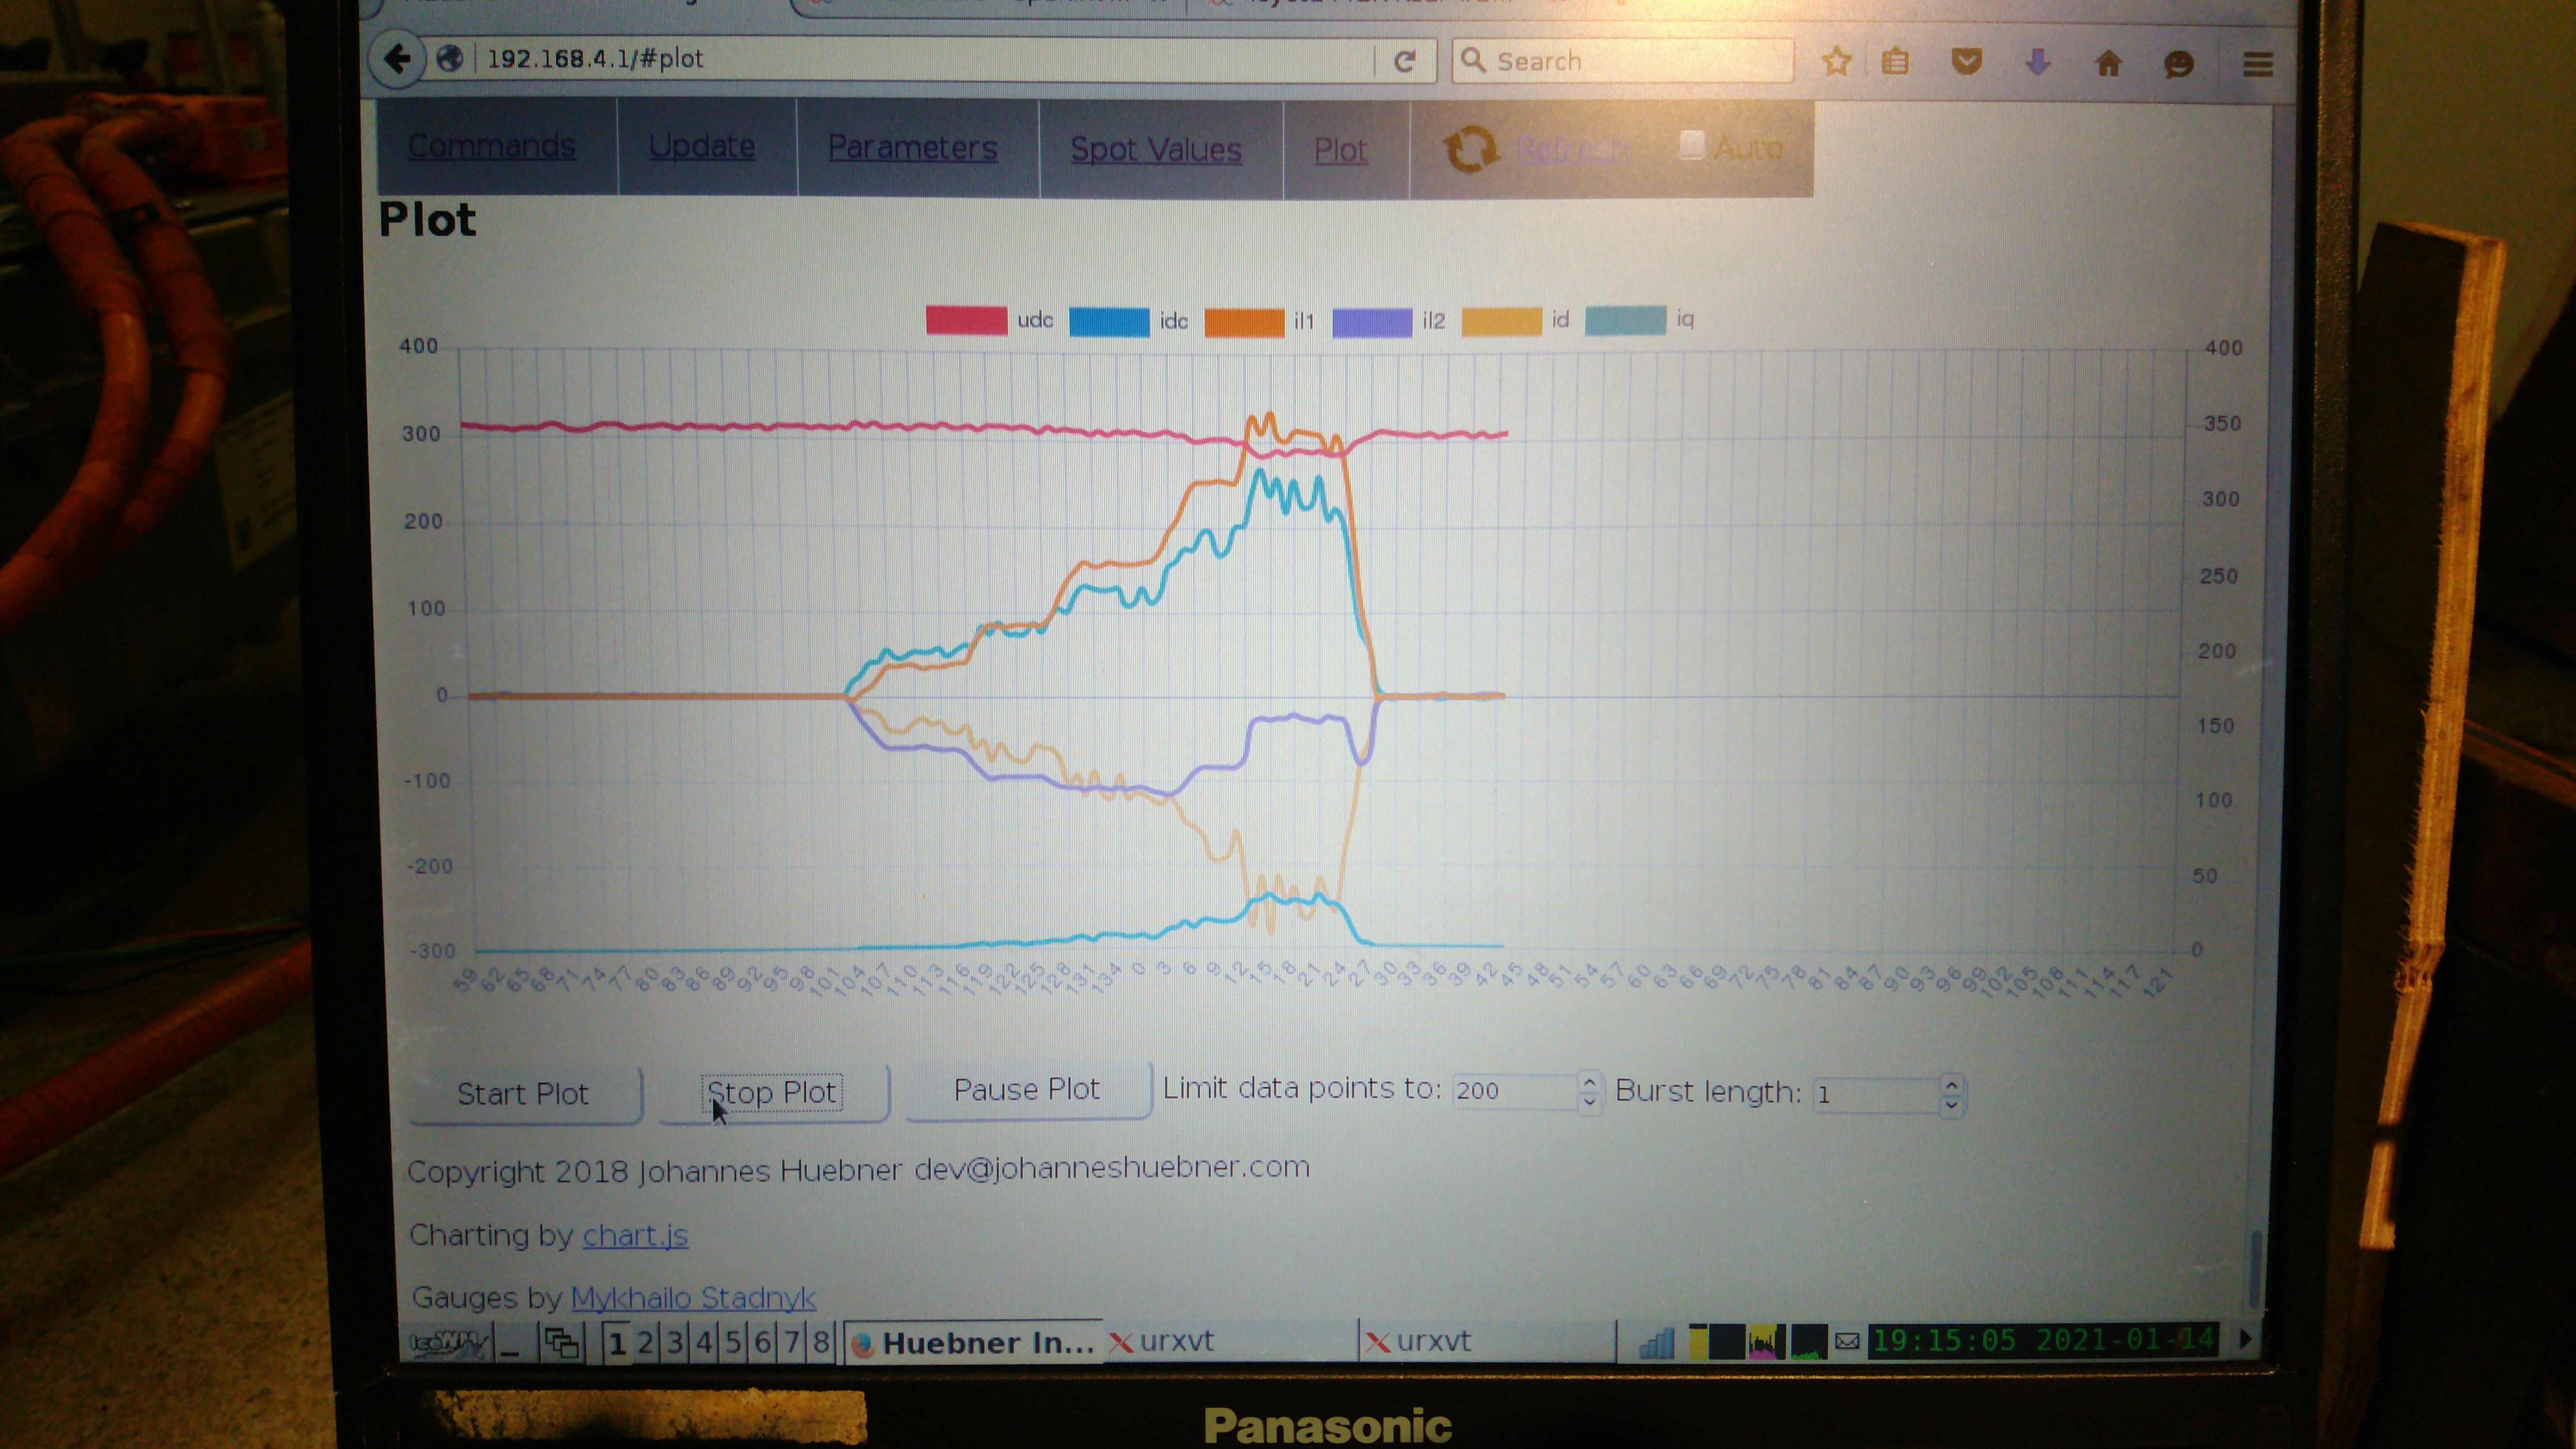
Task: Reload the page with the refresh icon
Action: pyautogui.click(x=1404, y=62)
